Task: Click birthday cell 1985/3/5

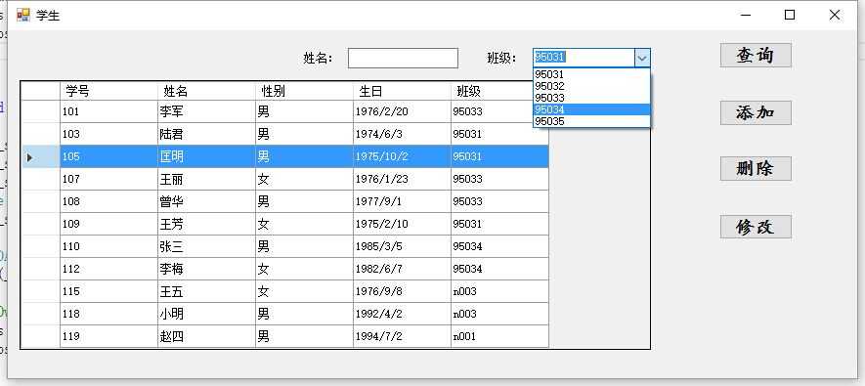Action: point(402,246)
